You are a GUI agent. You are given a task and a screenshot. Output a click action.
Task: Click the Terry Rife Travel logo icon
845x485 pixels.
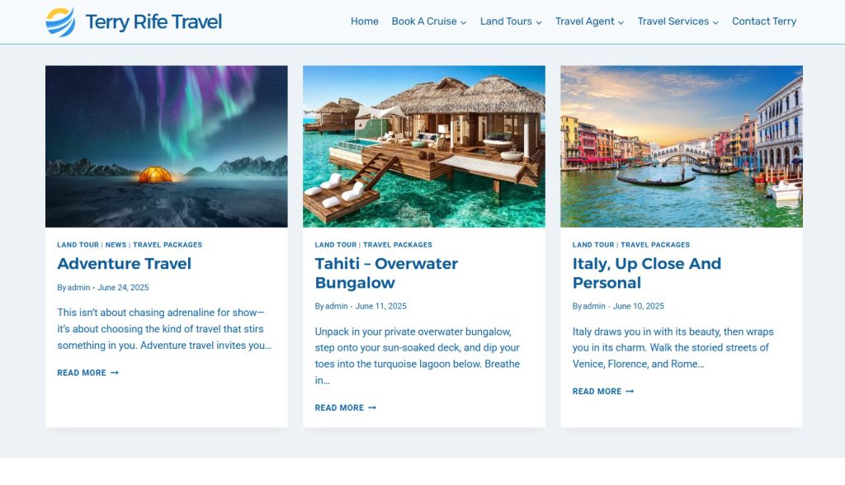[60, 22]
